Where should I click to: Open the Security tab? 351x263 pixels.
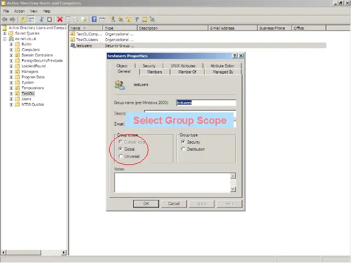(149, 66)
